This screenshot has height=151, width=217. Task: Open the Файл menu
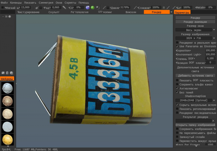point(4,3)
